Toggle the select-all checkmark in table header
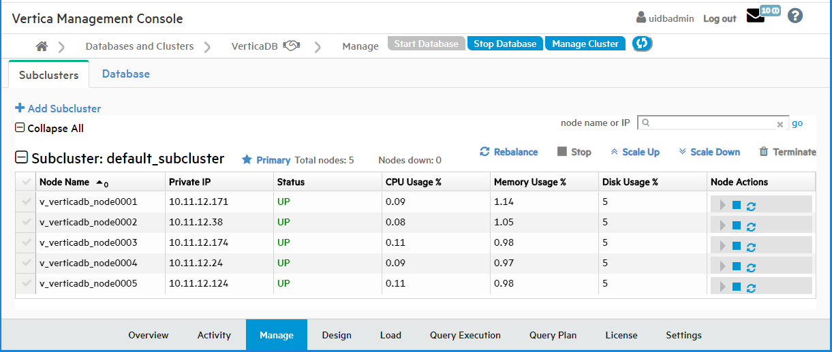 point(26,182)
